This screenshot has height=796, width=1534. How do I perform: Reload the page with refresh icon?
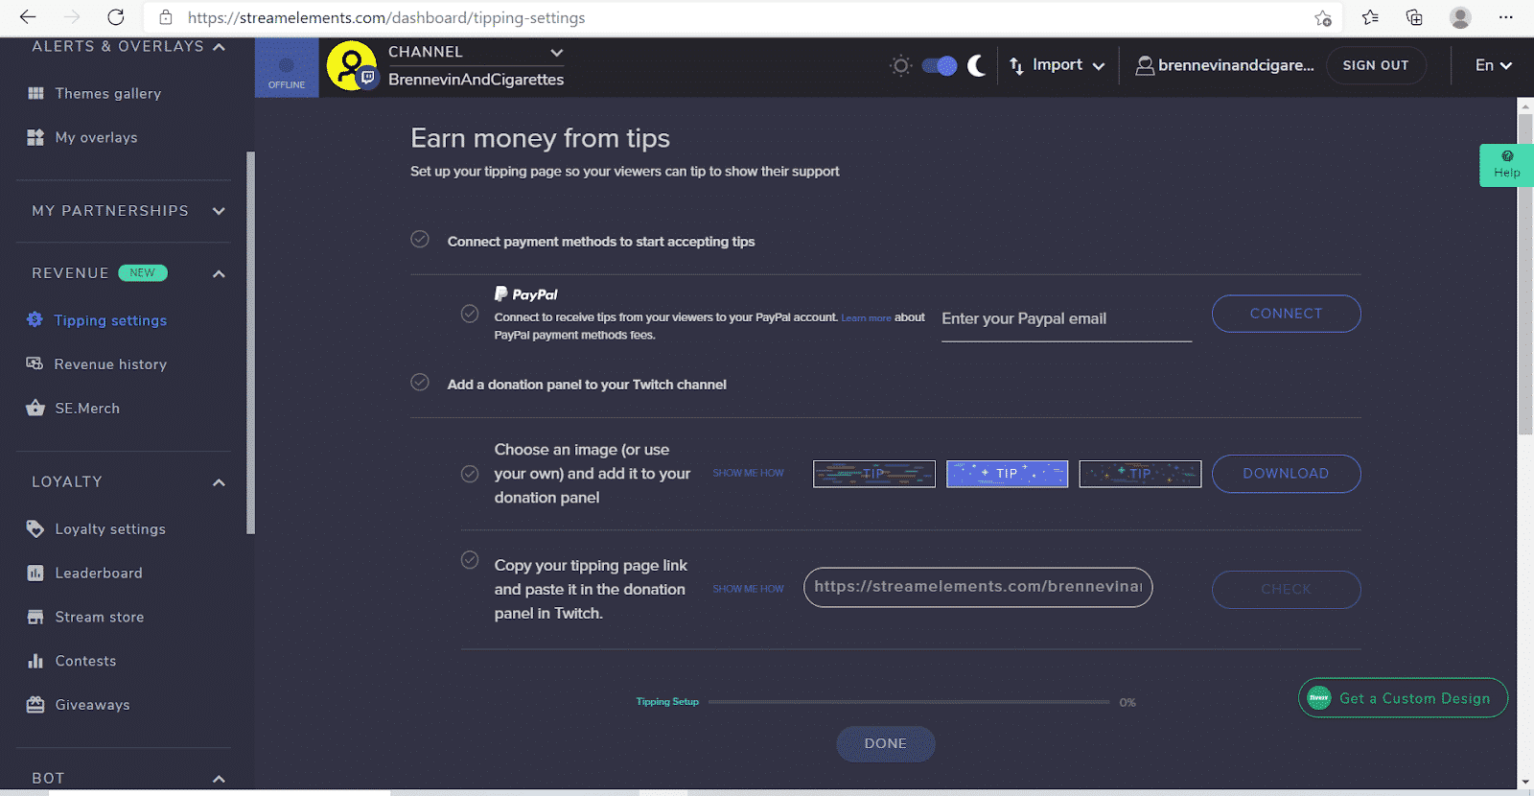point(116,17)
